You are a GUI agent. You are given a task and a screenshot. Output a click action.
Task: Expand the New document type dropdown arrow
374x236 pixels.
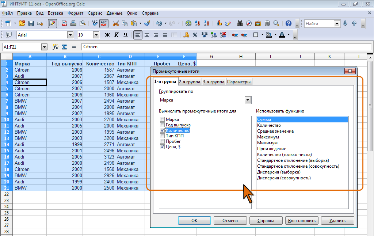coord(15,23)
